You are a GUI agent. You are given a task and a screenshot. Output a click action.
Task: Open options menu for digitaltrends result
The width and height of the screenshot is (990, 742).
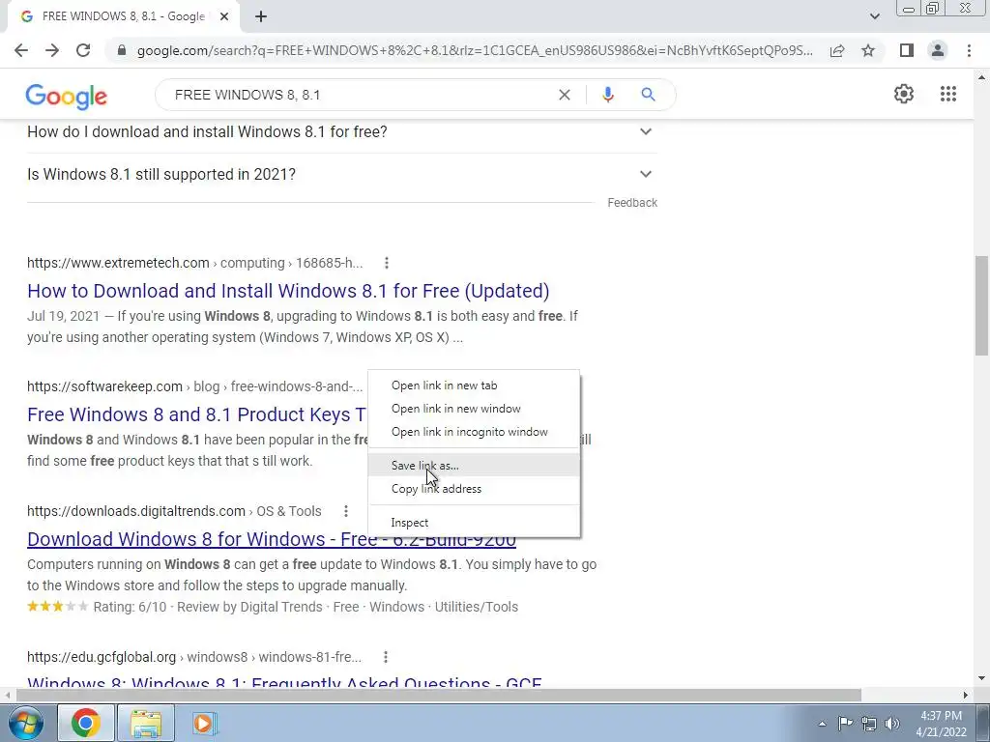[x=346, y=511]
